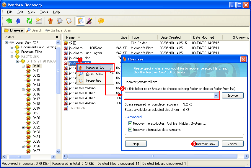Switch to the Browse tab
This screenshot has width=251, height=168.
[x=14, y=30]
